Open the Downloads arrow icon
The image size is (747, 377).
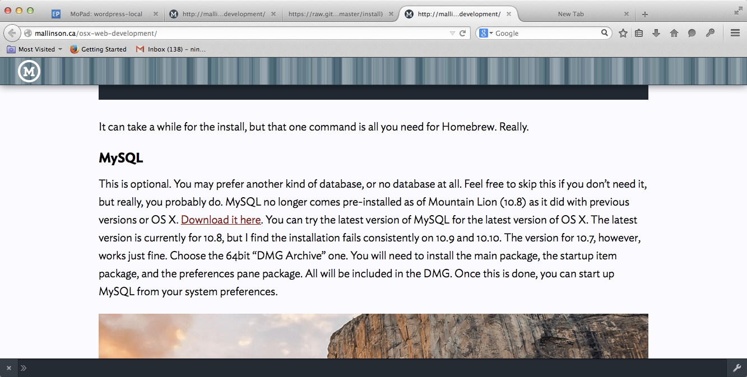tap(656, 33)
